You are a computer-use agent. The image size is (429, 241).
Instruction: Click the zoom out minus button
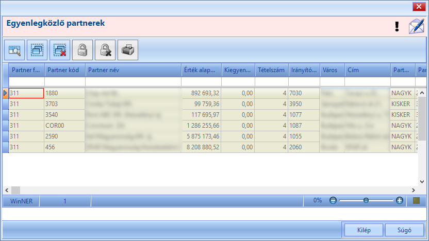(333, 200)
